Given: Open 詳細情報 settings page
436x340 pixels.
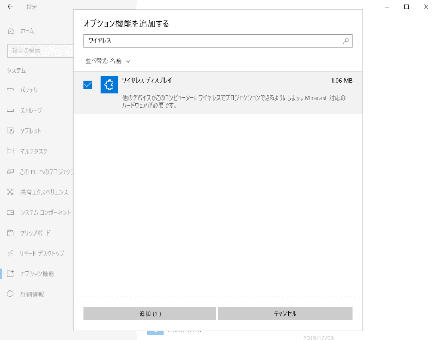Looking at the screenshot, I should click(x=32, y=294).
